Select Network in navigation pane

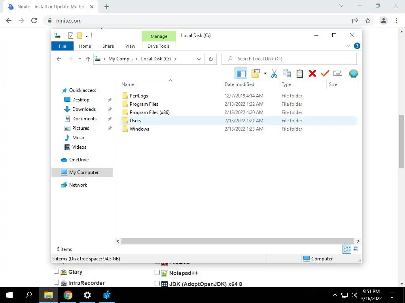pos(78,185)
